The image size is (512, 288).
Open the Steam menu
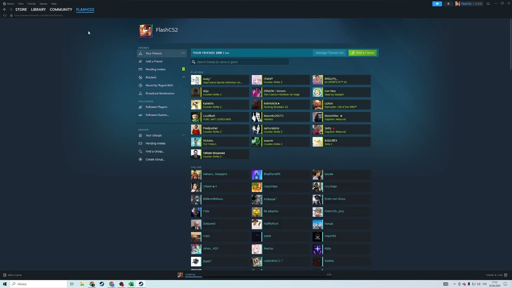[x=8, y=4]
